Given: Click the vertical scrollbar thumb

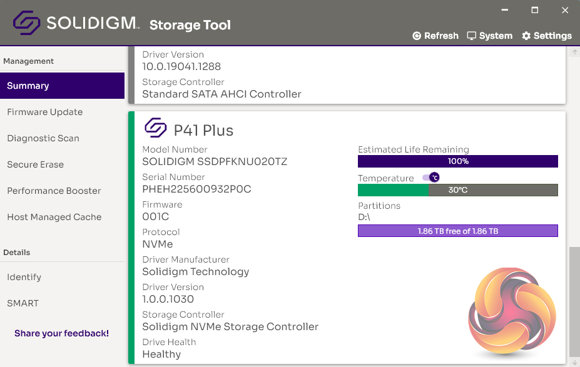Looking at the screenshot, I should 574,300.
